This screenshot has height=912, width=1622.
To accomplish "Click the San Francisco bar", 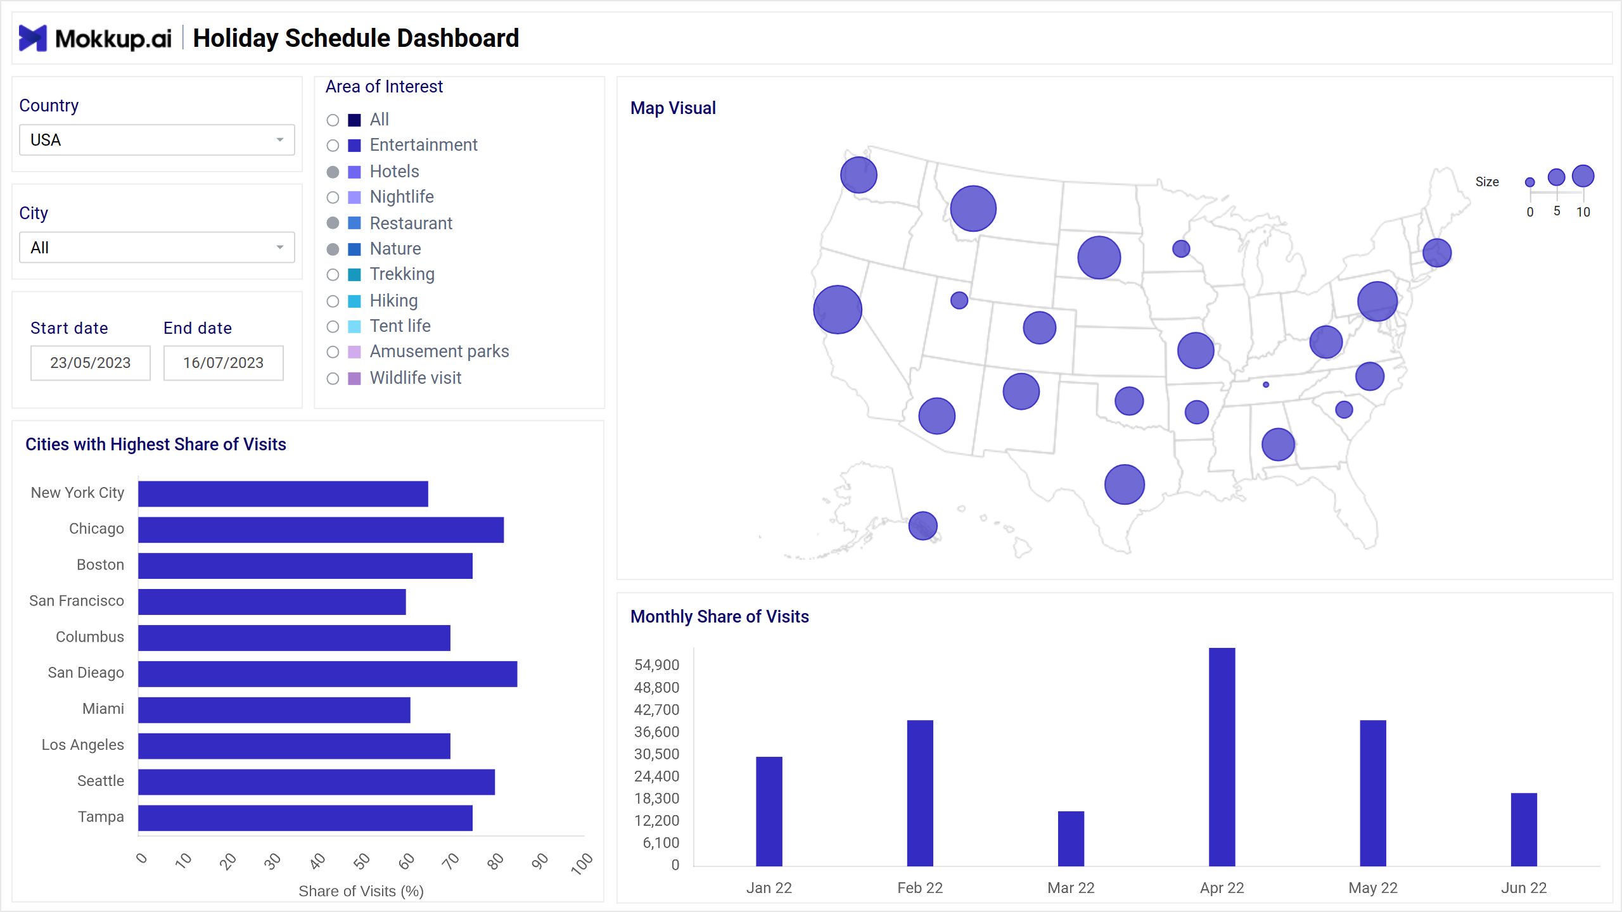I will pyautogui.click(x=272, y=602).
